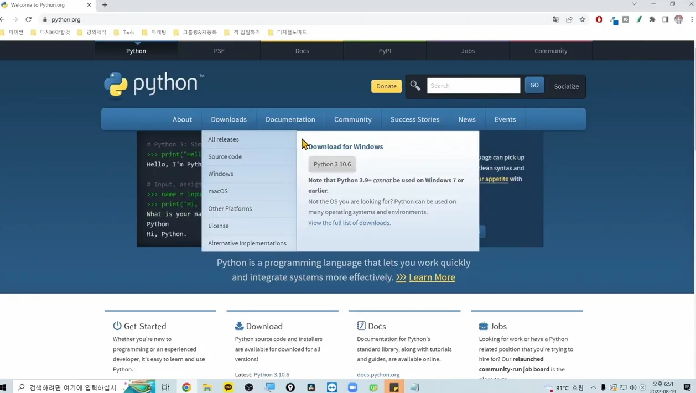
Task: Open the Chrome profile avatar
Action: point(679,19)
